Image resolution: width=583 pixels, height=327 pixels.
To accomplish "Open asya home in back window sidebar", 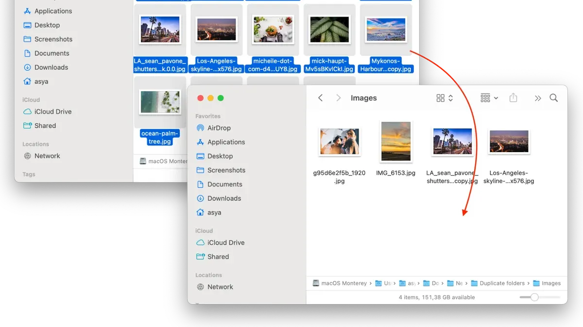I will [x=36, y=81].
